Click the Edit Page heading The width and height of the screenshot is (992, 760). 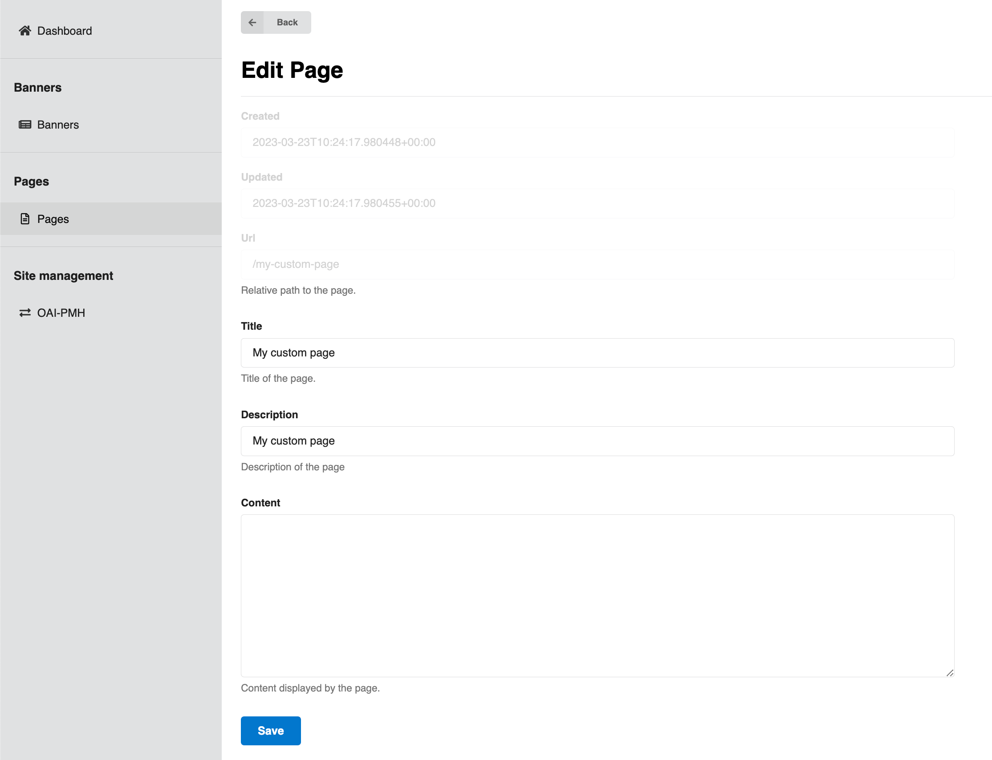(x=292, y=71)
